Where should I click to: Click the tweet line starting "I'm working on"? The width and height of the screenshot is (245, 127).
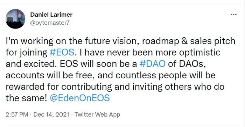120,41
